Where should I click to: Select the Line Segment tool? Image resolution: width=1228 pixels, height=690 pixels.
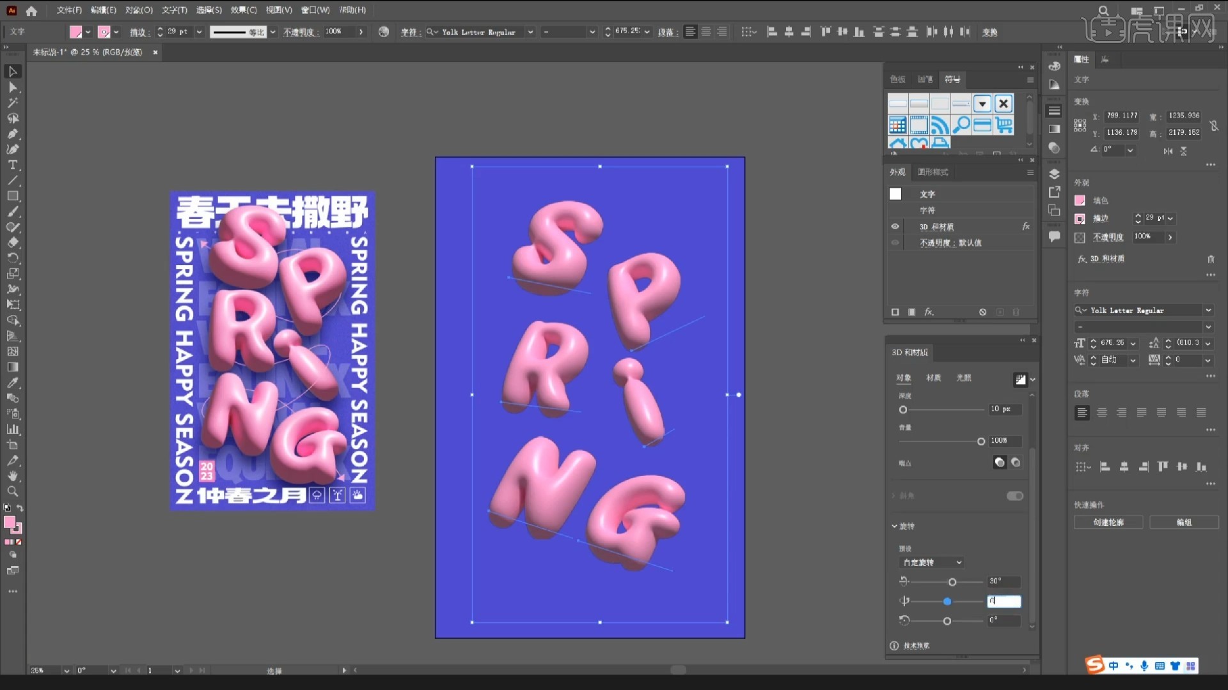coord(12,180)
